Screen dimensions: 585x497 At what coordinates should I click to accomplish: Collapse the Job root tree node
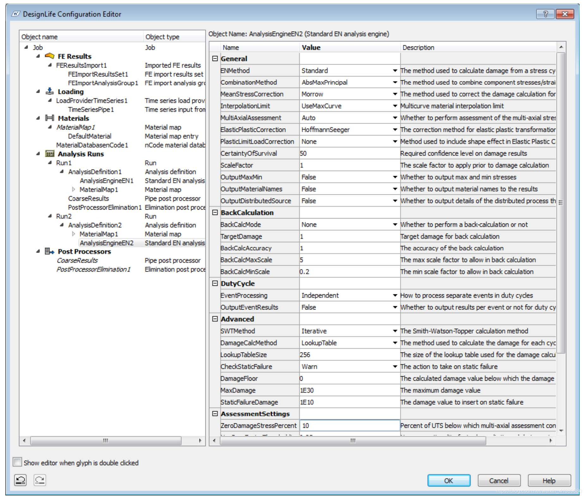click(26, 47)
